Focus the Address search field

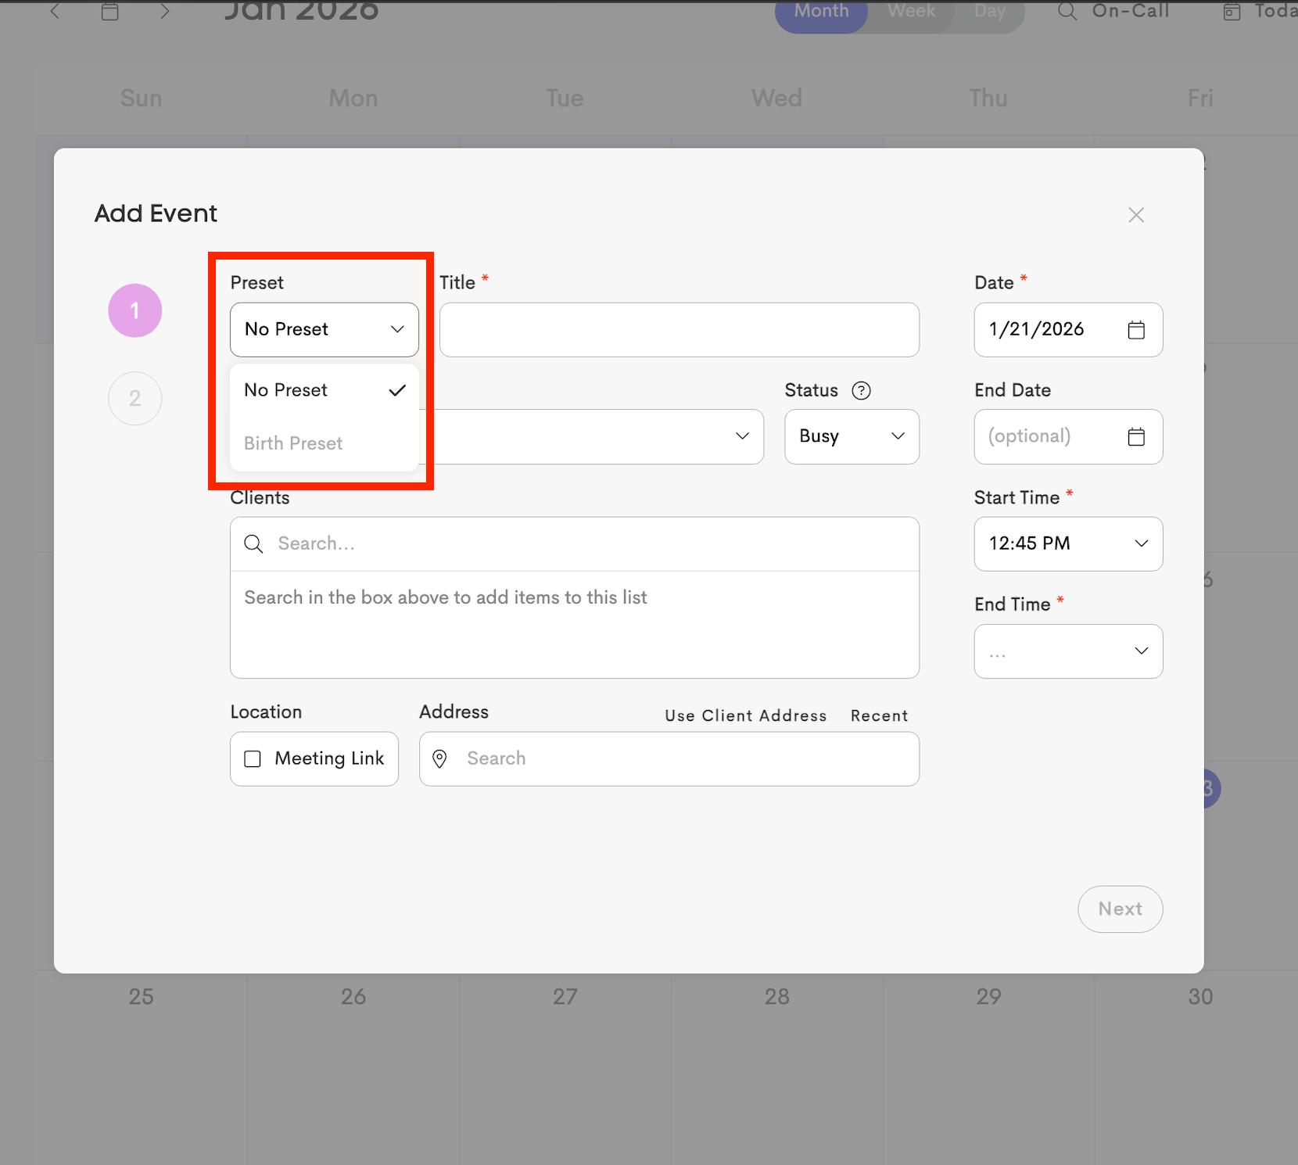pyautogui.click(x=669, y=758)
